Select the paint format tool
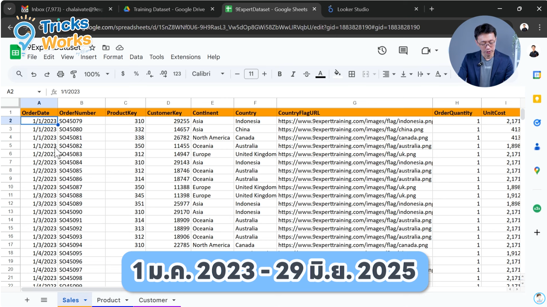 pyautogui.click(x=74, y=74)
